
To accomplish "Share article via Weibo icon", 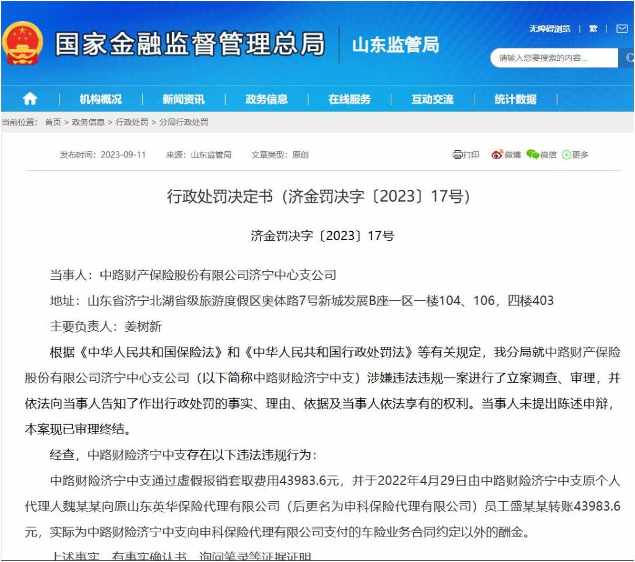I will pyautogui.click(x=497, y=154).
